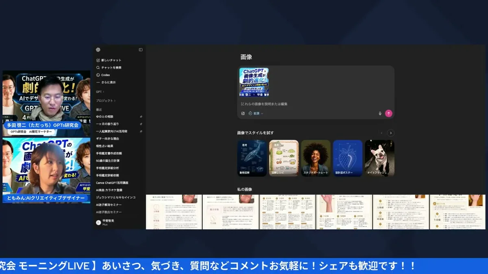Open Codex from the sidebar
This screenshot has width=488, height=274.
pos(98,74)
